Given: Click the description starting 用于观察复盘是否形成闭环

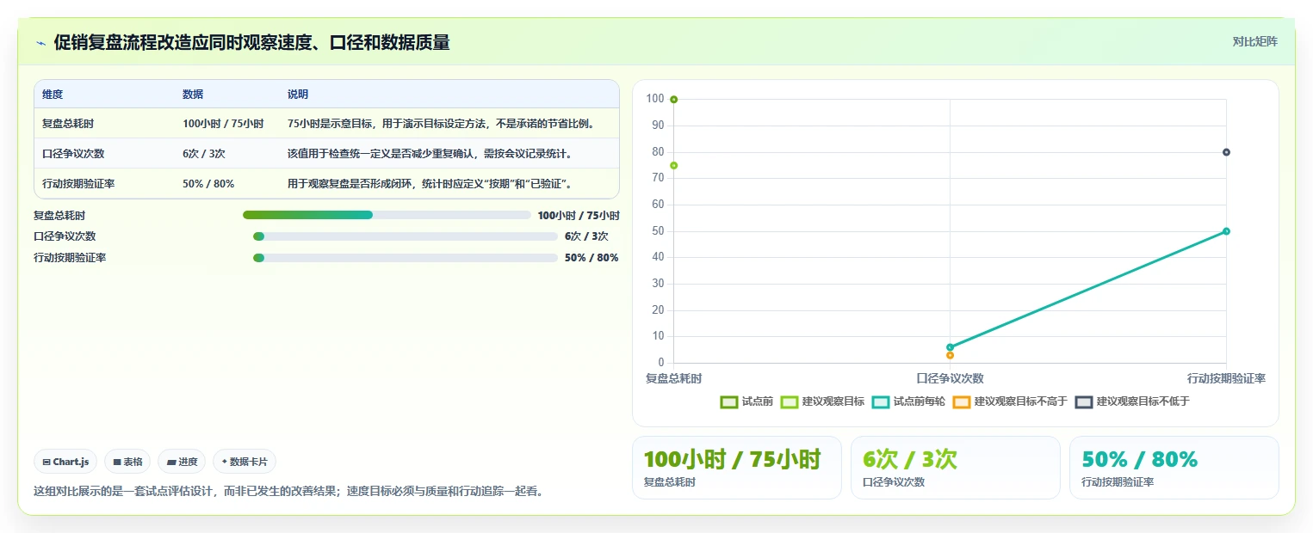Looking at the screenshot, I should click(430, 184).
